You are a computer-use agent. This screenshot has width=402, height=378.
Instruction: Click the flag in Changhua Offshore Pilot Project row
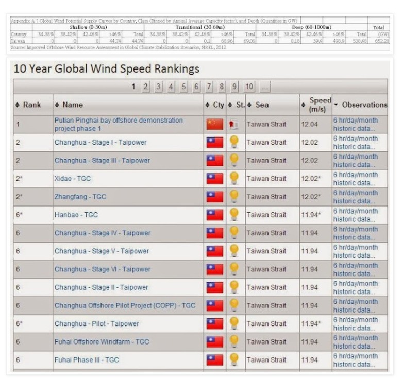click(x=214, y=305)
